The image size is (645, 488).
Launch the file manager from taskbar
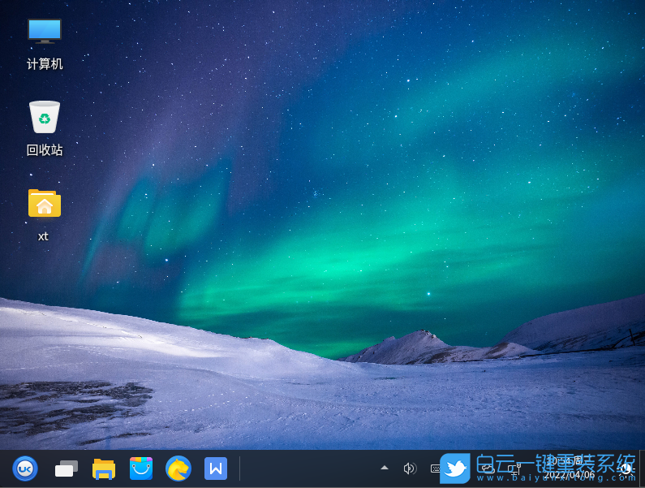click(x=104, y=469)
